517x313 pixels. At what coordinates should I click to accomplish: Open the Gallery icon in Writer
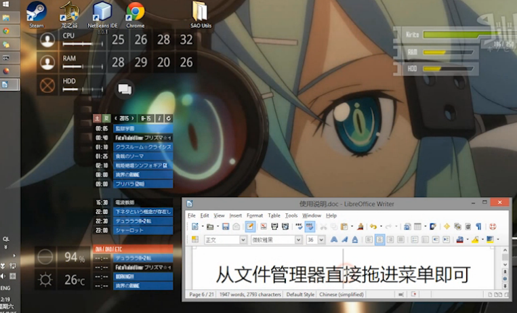pyautogui.click(x=457, y=226)
